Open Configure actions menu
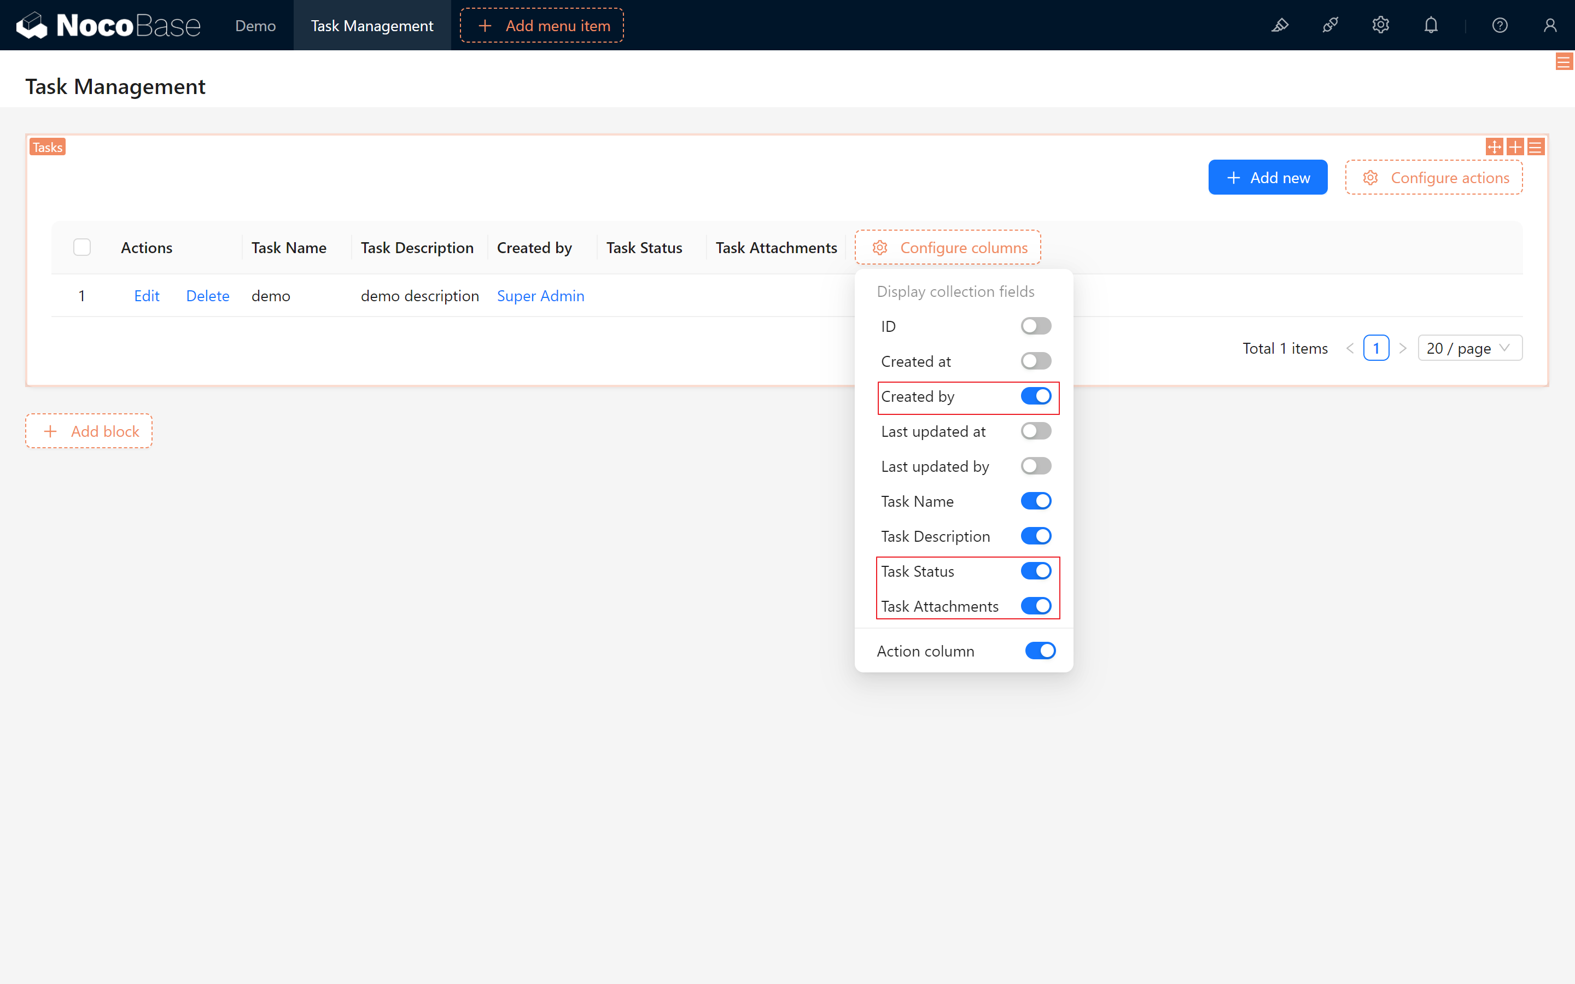This screenshot has height=984, width=1575. pos(1434,177)
